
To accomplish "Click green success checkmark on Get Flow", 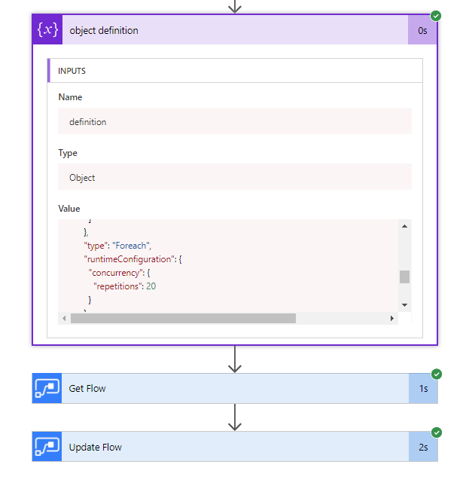I will tap(437, 374).
